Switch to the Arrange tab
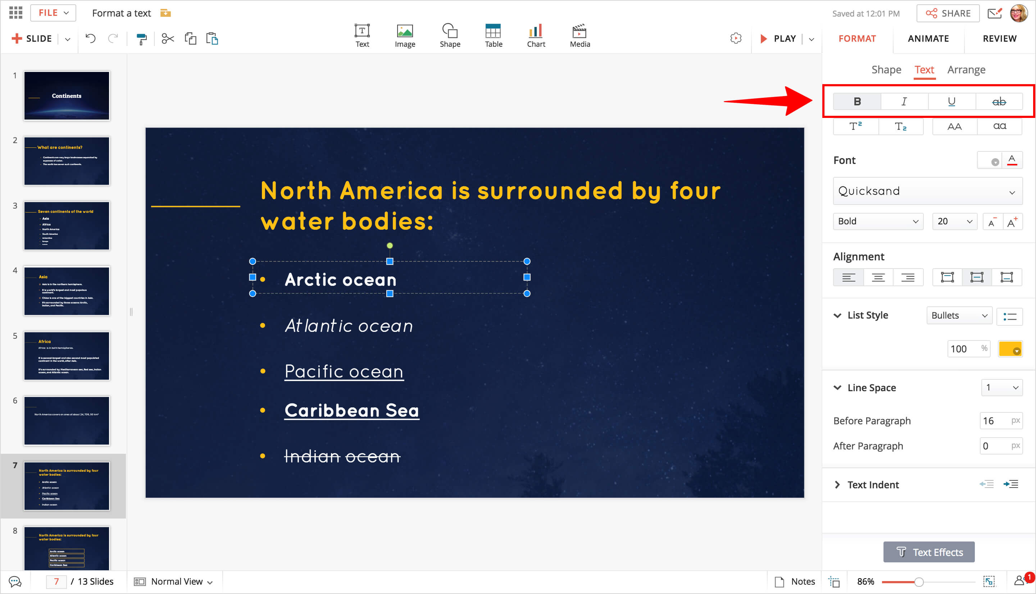Screen dimensions: 1036x594 click(966, 70)
